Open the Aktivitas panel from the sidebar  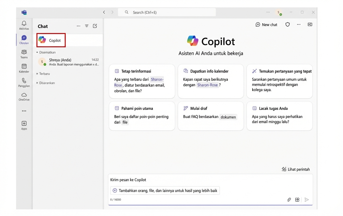click(24, 25)
